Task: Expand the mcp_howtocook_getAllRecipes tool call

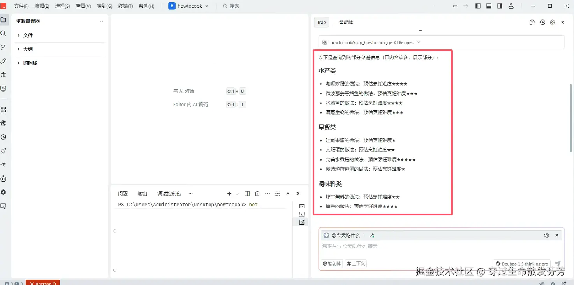Action: click(442, 42)
